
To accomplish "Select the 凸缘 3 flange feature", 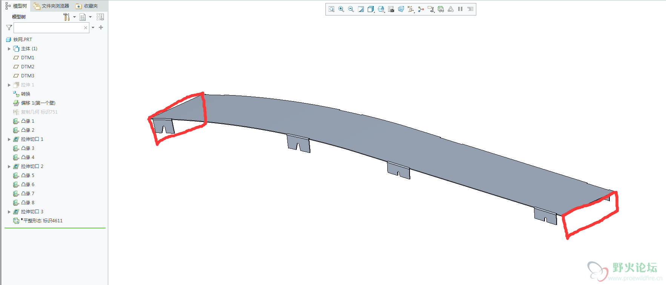I will (x=24, y=148).
